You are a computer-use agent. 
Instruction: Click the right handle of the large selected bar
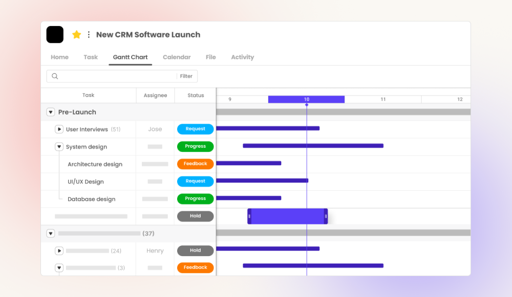(326, 216)
